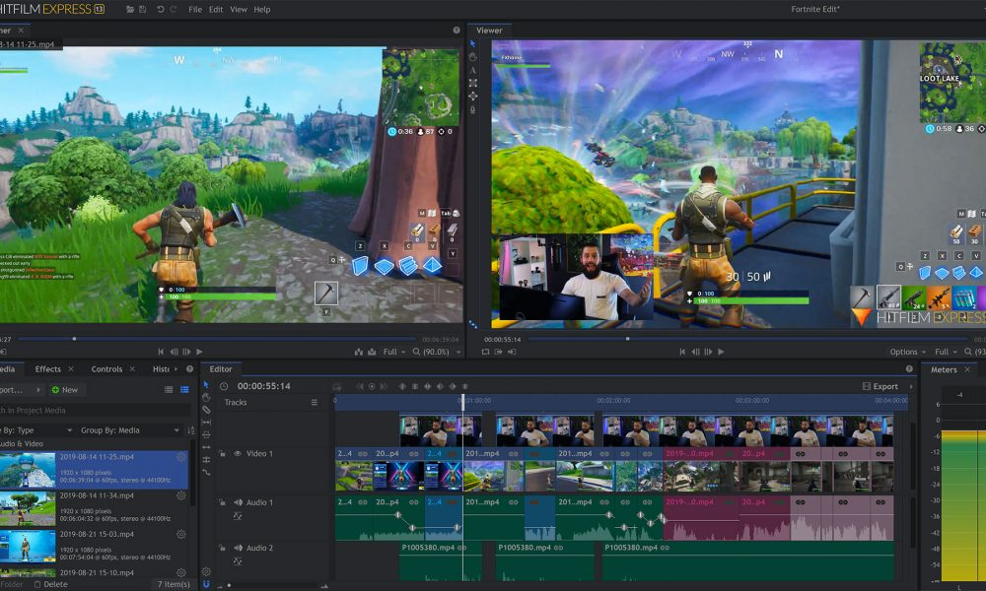Switch media panel to list view

(170, 390)
